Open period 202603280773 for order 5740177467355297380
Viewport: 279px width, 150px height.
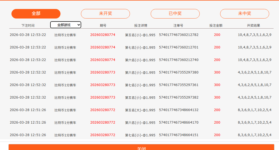[103, 72]
